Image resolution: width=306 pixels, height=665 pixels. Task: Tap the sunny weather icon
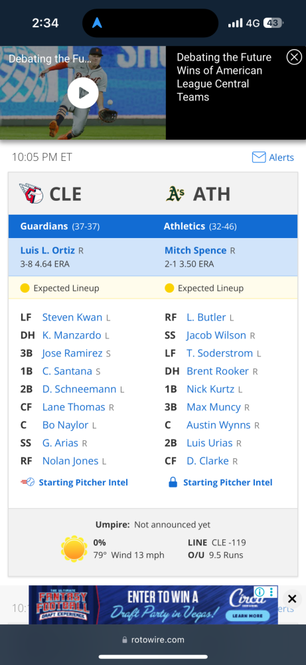(x=74, y=549)
